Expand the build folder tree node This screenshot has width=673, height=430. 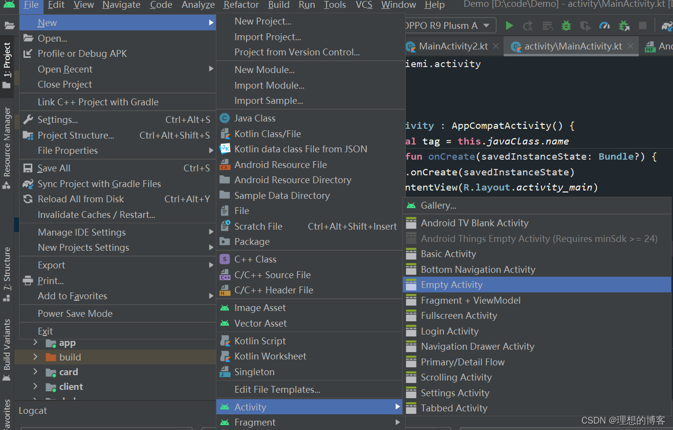coord(35,357)
